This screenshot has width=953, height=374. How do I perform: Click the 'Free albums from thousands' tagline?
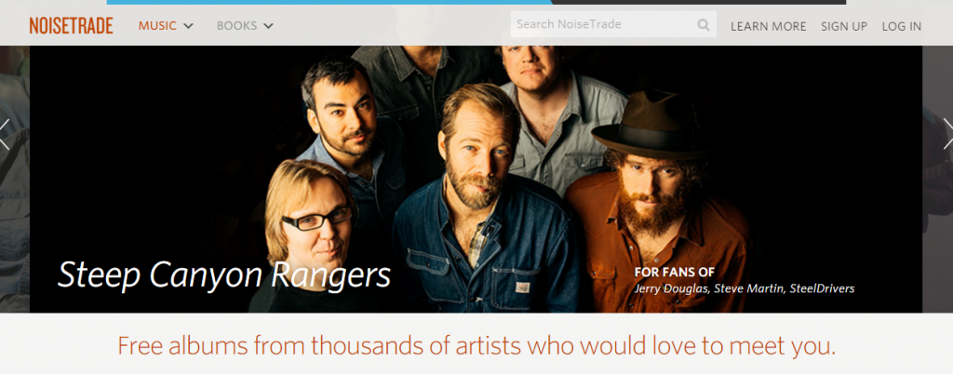pos(476,345)
